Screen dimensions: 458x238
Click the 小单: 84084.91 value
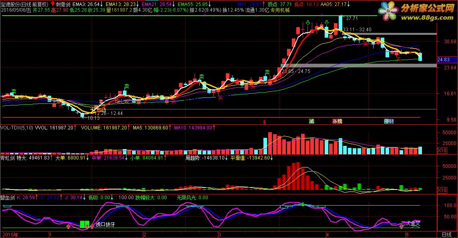click(x=147, y=158)
